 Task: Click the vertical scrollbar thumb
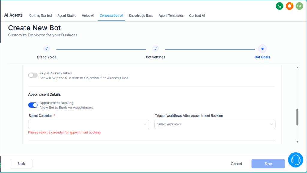coord(297,117)
